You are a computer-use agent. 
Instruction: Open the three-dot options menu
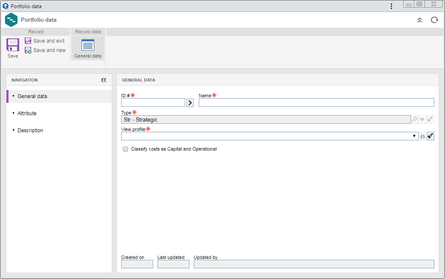[x=391, y=6]
